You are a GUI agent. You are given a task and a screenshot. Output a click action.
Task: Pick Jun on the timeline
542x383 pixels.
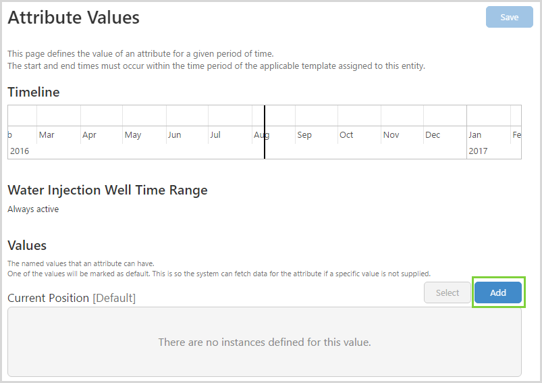[x=174, y=135]
